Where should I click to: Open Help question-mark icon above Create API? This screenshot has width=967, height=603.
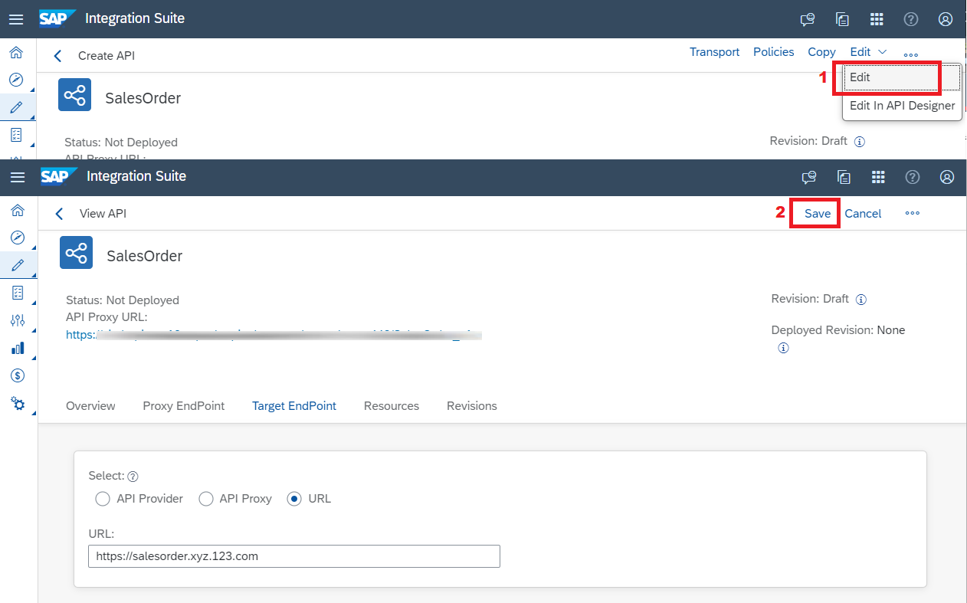(911, 19)
